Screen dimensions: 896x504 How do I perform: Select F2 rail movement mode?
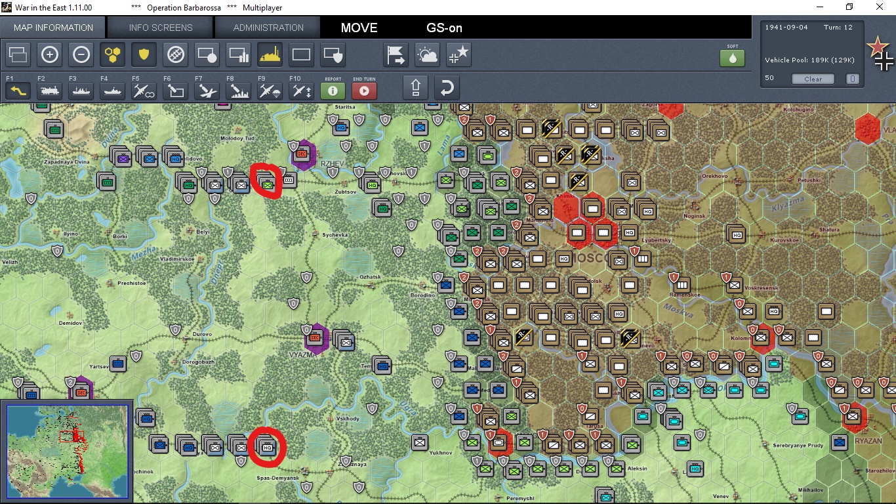coord(49,91)
